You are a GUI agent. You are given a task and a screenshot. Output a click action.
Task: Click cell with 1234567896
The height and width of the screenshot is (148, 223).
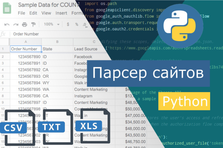point(26,96)
